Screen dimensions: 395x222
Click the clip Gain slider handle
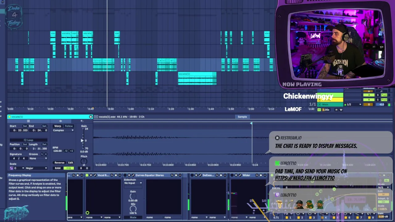82,141
